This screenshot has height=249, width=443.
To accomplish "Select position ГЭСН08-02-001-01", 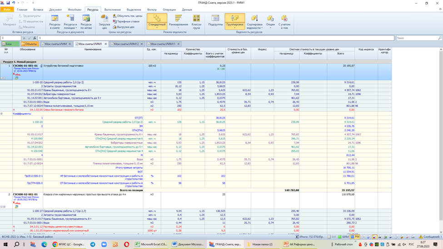I will 25,194.
